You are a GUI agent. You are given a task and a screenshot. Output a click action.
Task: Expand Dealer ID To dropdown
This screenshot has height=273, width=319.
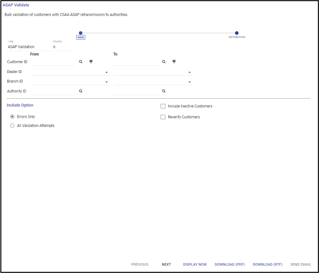coord(189,72)
